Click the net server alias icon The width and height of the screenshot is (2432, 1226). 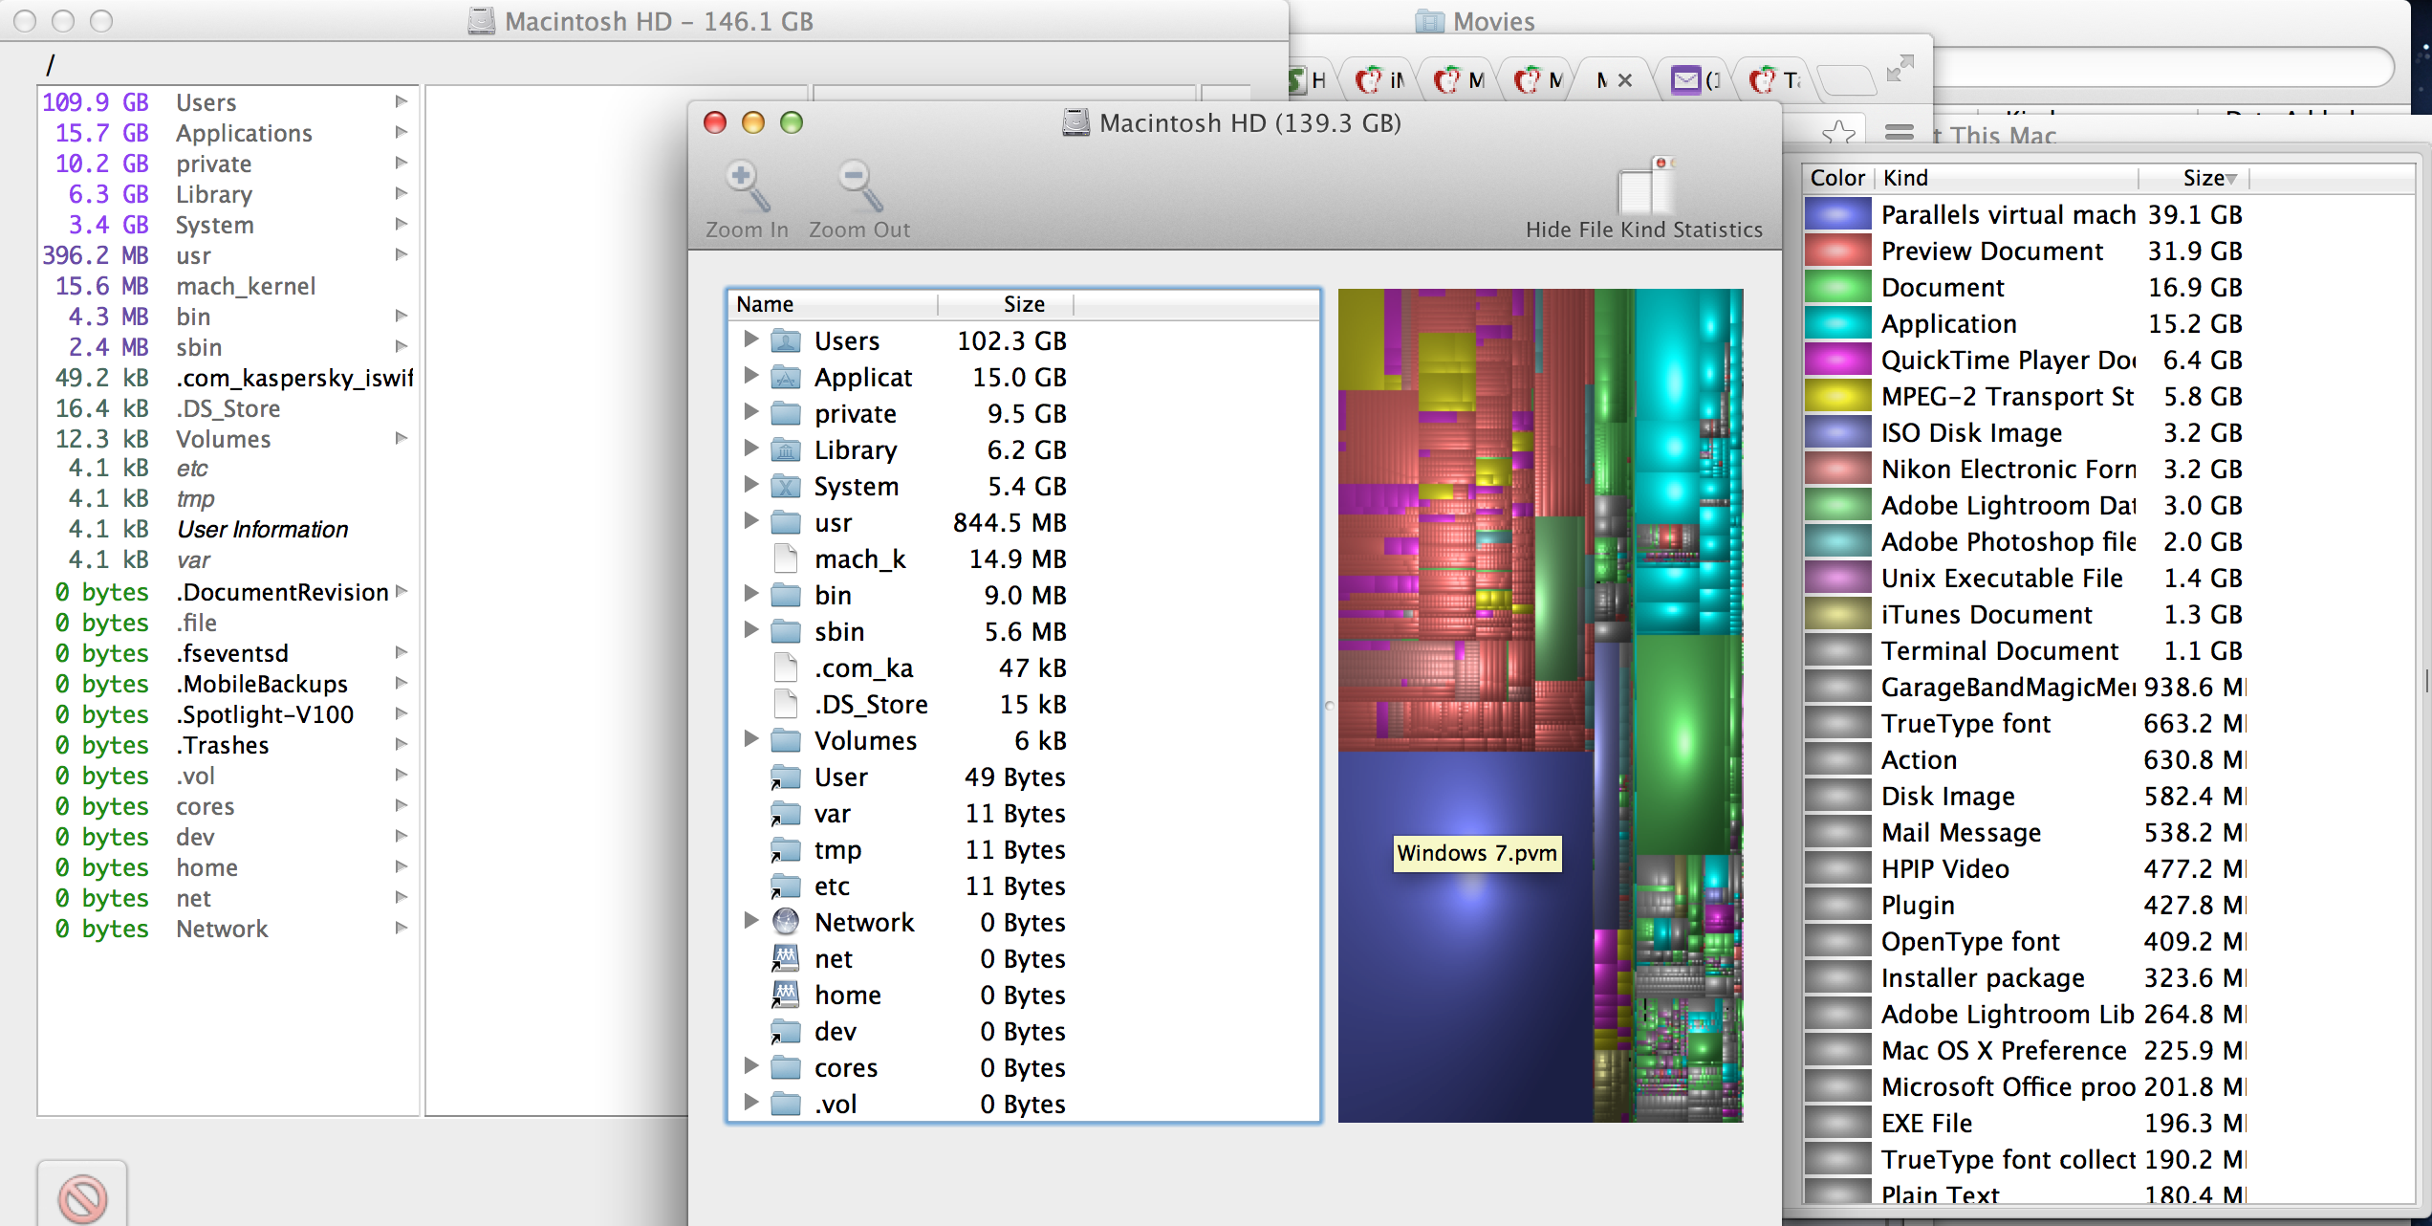click(x=786, y=958)
